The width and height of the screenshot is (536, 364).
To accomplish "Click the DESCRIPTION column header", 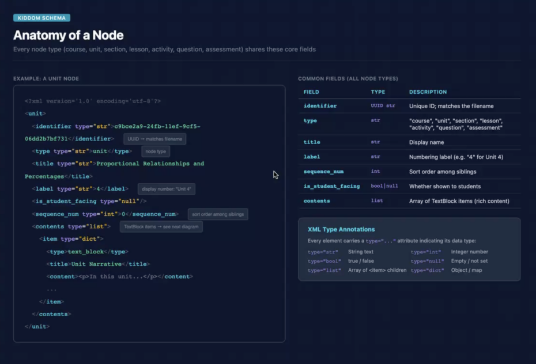I will click(428, 92).
